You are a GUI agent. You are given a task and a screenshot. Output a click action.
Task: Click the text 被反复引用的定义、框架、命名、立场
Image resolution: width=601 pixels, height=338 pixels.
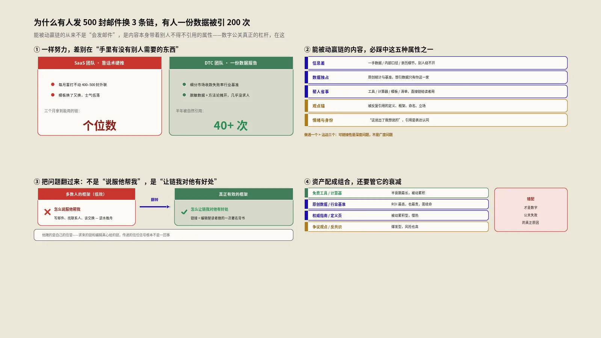397,106
